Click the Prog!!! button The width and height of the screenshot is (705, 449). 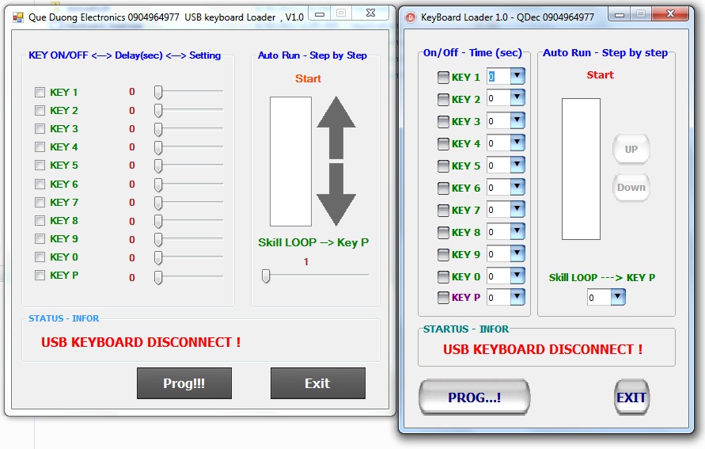pos(184,383)
